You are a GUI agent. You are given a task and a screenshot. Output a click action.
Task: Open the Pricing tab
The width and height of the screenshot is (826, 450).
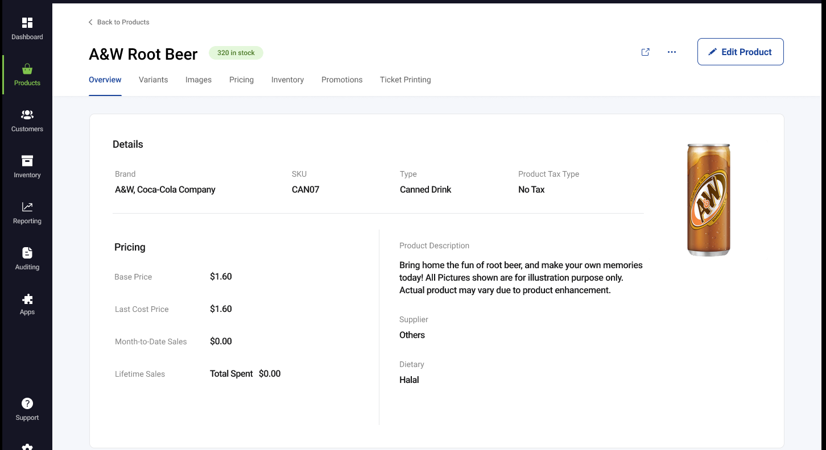pyautogui.click(x=241, y=80)
